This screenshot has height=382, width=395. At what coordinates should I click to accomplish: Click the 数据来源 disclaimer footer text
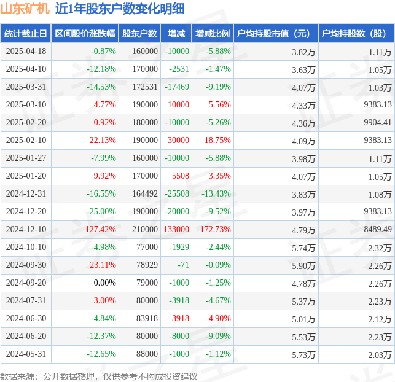pyautogui.click(x=99, y=376)
